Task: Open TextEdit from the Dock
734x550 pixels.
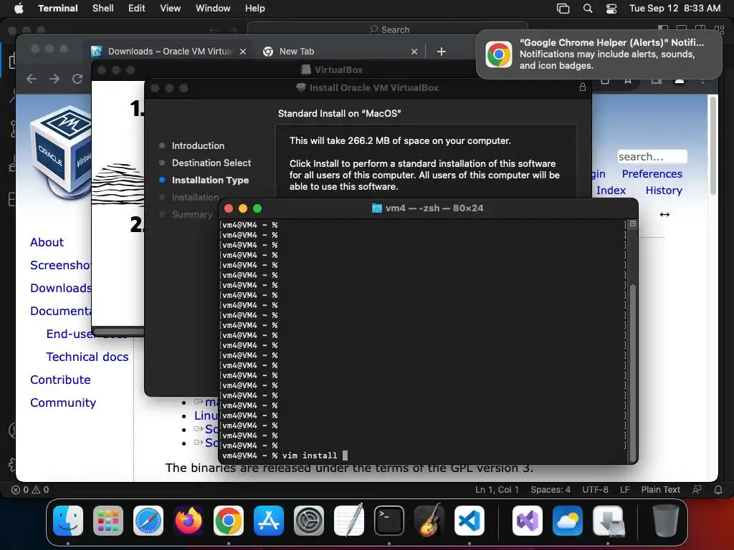Action: [x=349, y=521]
